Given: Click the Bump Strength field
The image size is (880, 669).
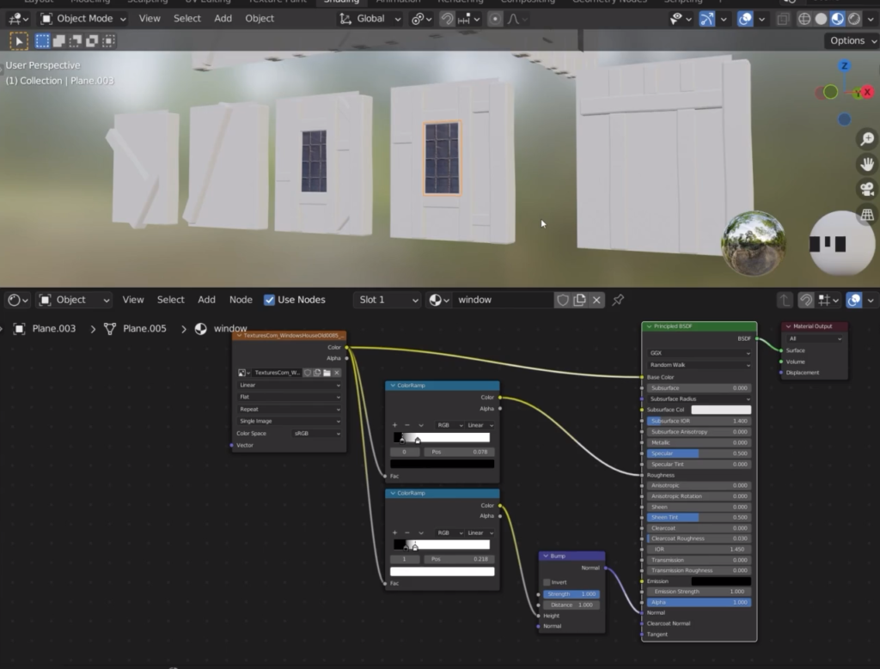Looking at the screenshot, I should (571, 594).
